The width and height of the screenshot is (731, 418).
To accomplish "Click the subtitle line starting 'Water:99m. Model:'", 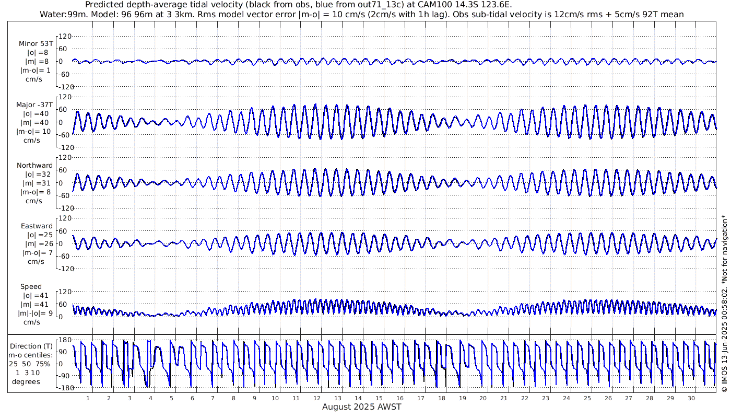I will 362,15.
